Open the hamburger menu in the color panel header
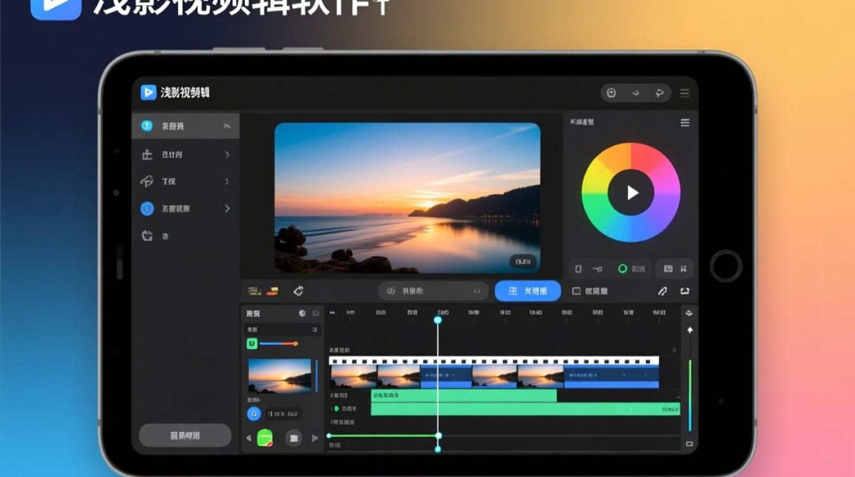The height and width of the screenshot is (477, 855). (685, 123)
